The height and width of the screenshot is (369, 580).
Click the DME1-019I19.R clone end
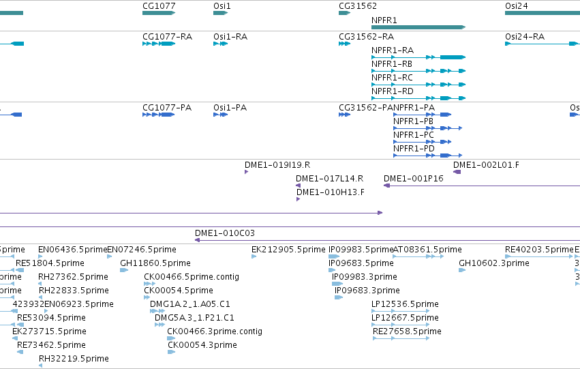click(x=246, y=172)
